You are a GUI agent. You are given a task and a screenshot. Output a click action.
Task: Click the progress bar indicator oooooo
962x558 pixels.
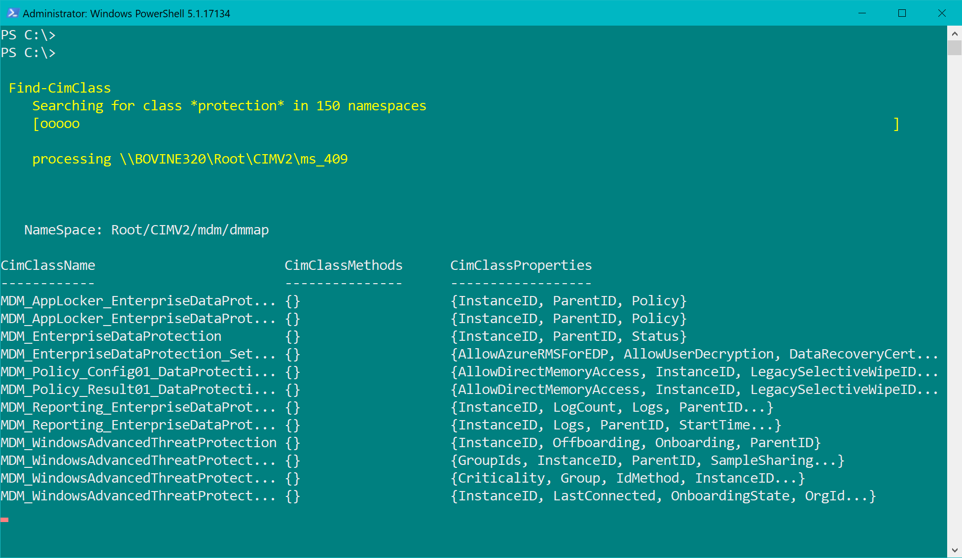click(x=59, y=124)
